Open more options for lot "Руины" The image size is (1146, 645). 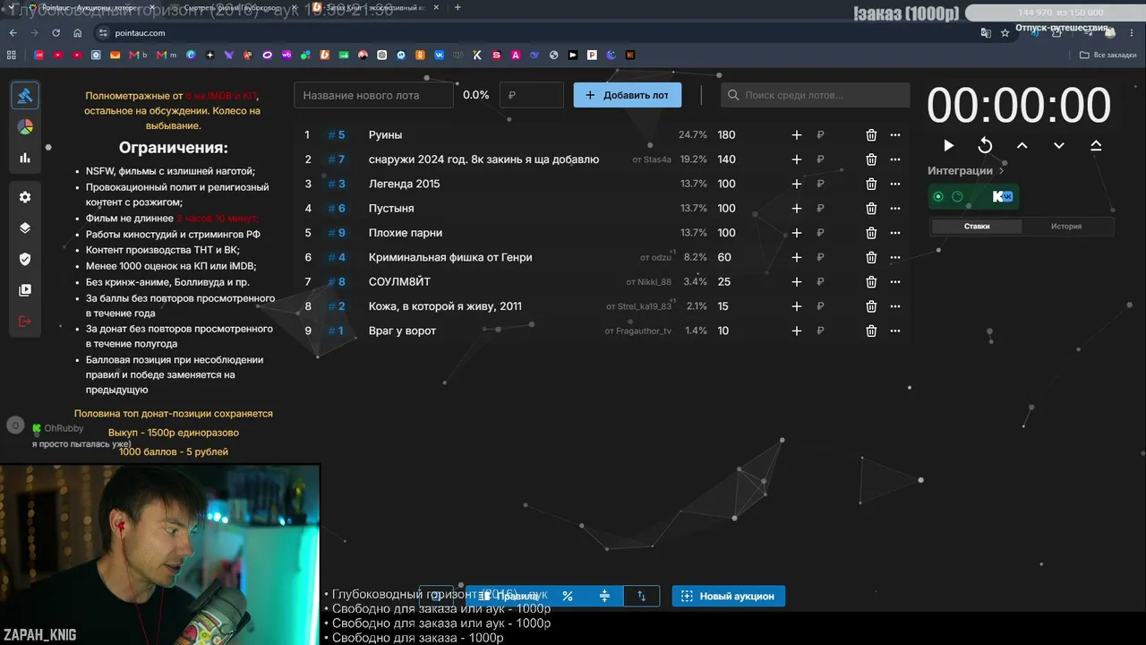(x=895, y=135)
